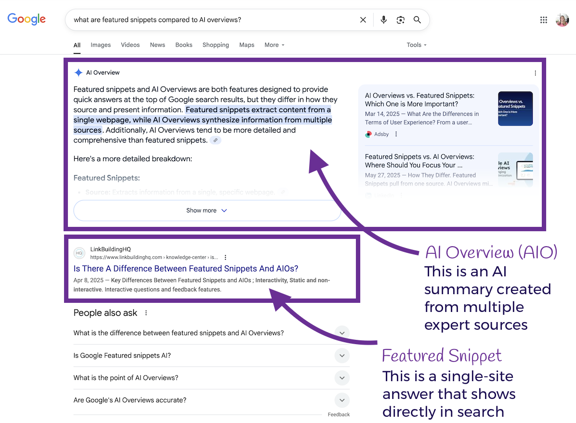Viewport: 576px width, 423px height.
Task: Switch to the Images tab
Action: pyautogui.click(x=101, y=45)
